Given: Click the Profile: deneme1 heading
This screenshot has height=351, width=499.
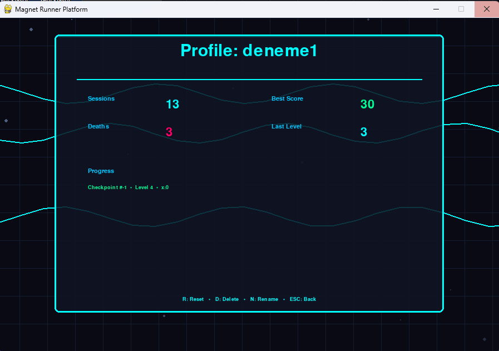Looking at the screenshot, I should (249, 51).
